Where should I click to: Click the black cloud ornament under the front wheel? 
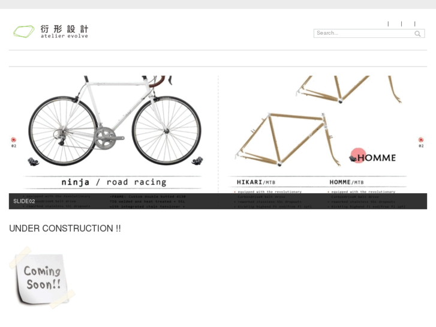click(x=197, y=161)
